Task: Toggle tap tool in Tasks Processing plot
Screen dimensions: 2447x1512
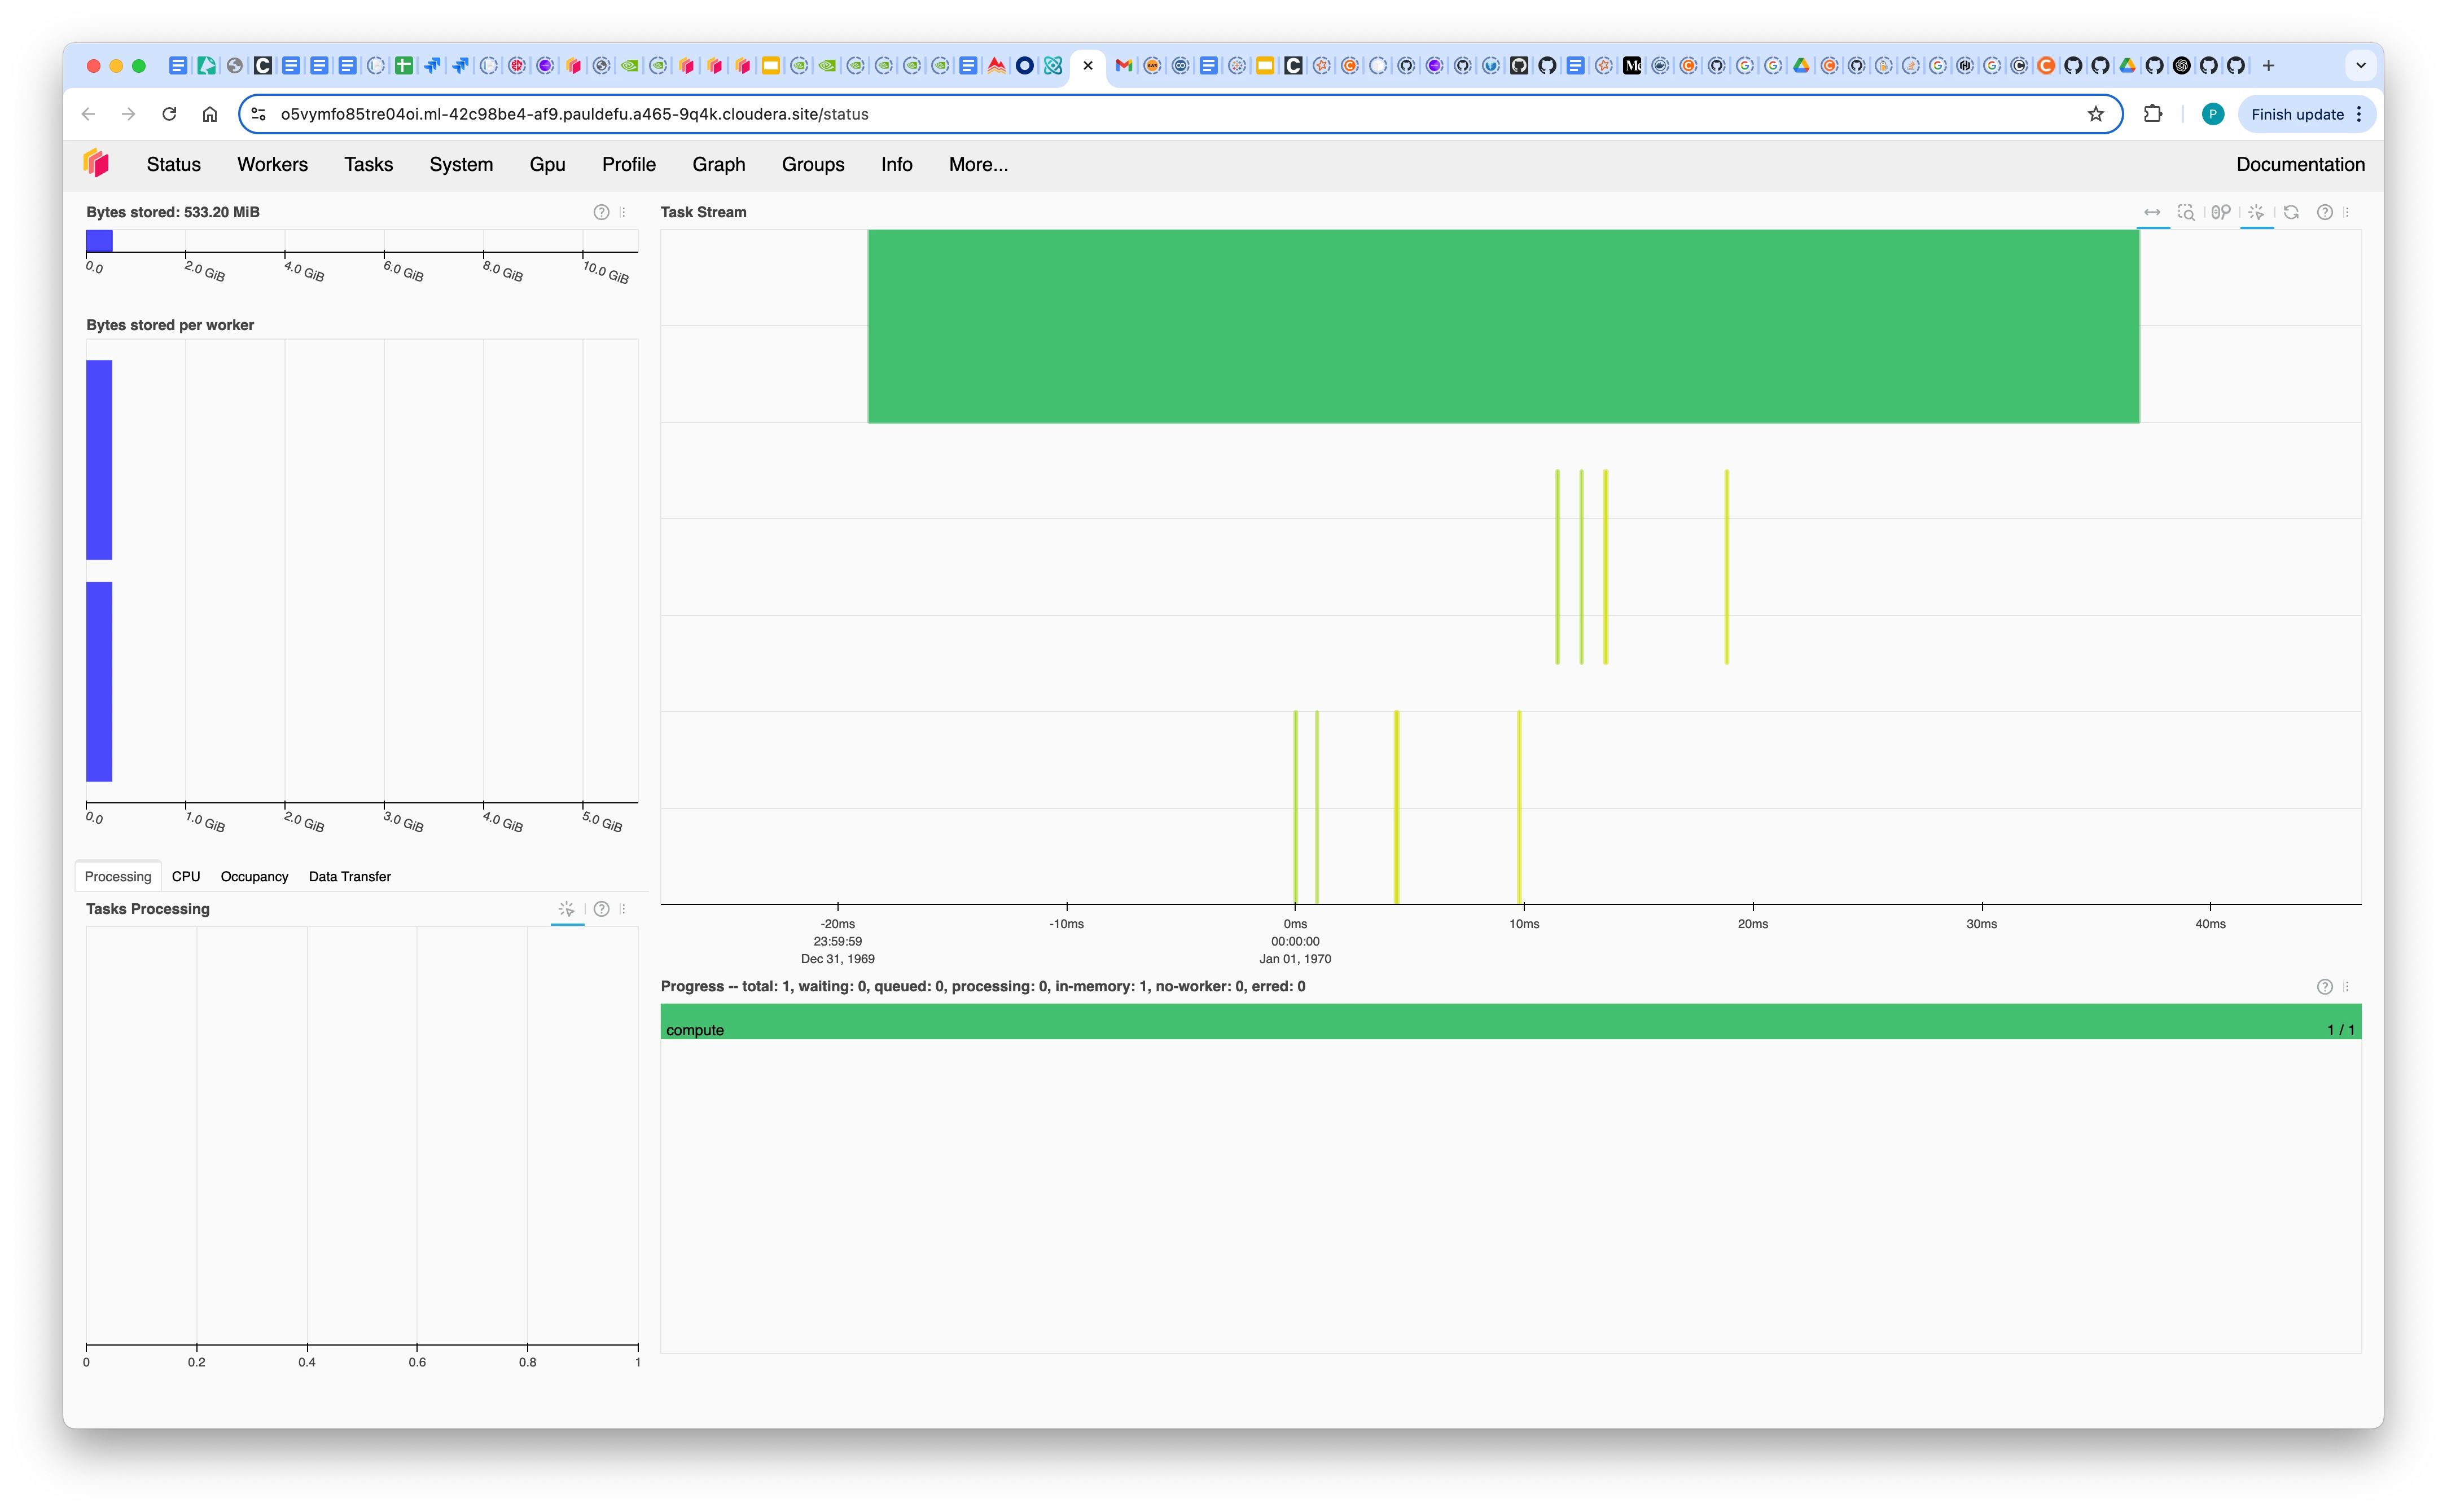Action: pyautogui.click(x=567, y=909)
